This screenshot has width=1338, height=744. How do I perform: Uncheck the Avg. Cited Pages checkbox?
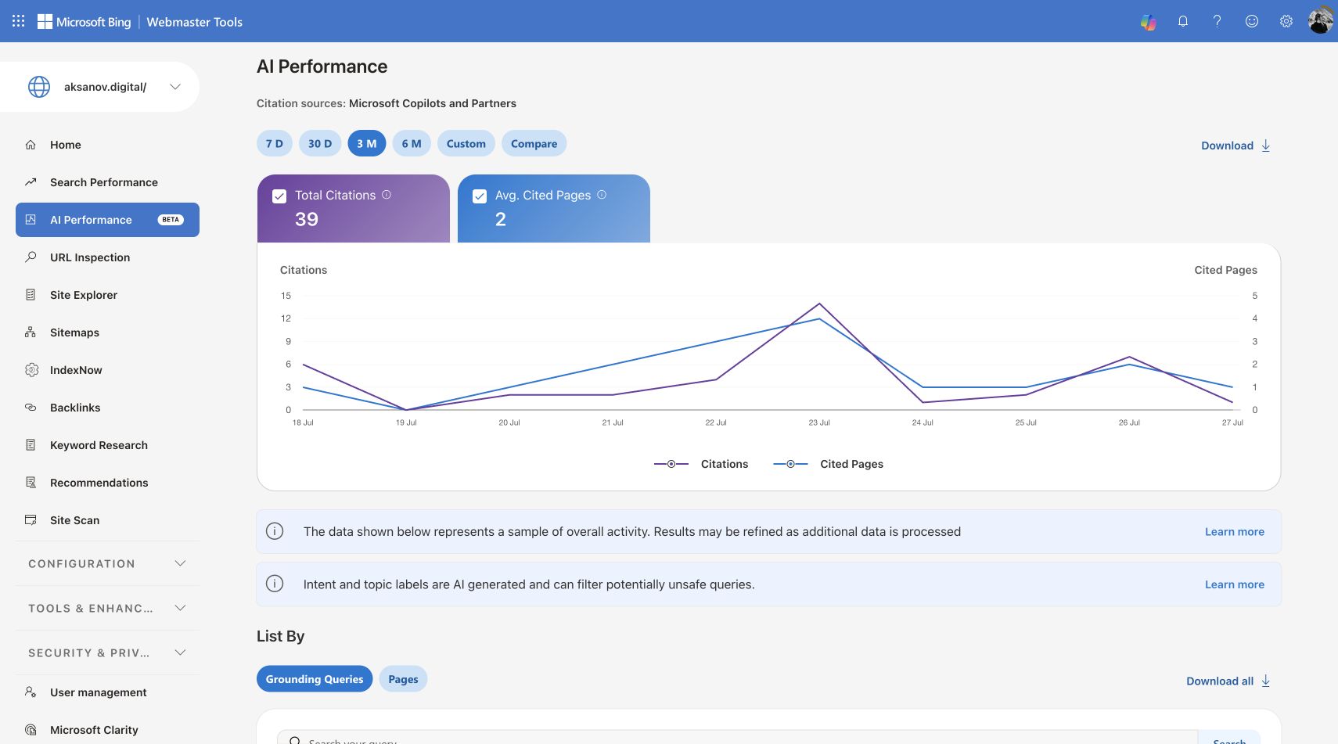click(x=480, y=196)
